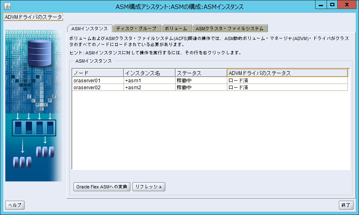The height and width of the screenshot is (215, 359).
Task: Select the oraserver02 node cell
Action: coord(98,87)
